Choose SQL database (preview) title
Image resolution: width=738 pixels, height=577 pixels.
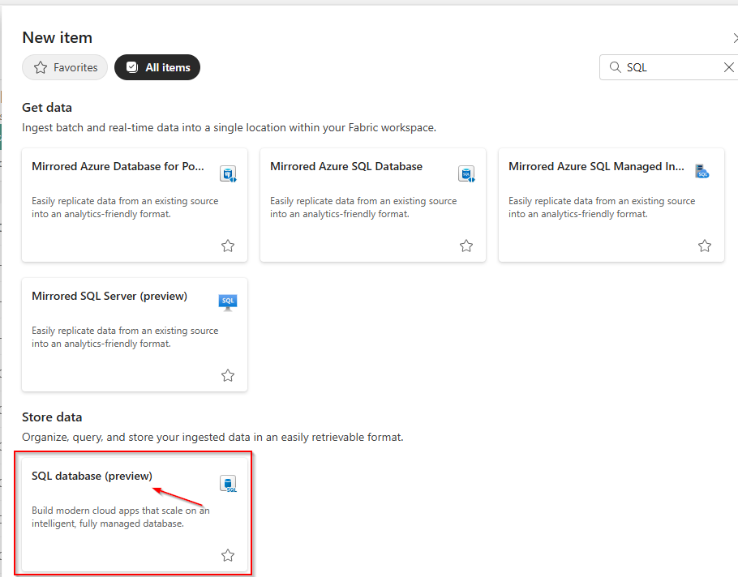(x=92, y=476)
